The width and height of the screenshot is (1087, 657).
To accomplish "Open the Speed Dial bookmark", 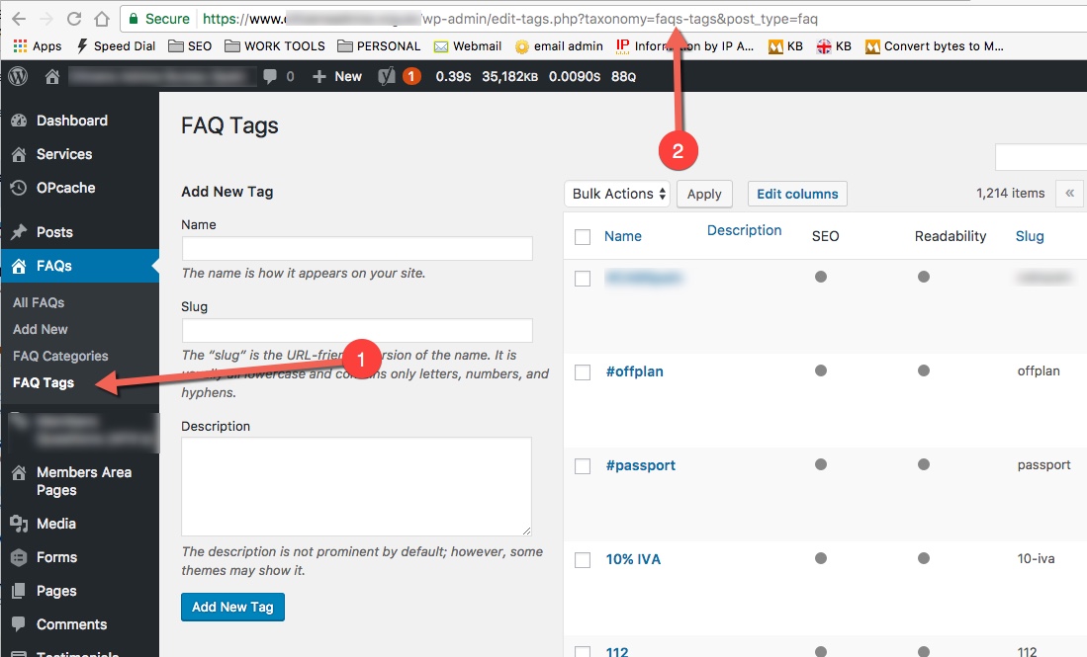I will [116, 46].
